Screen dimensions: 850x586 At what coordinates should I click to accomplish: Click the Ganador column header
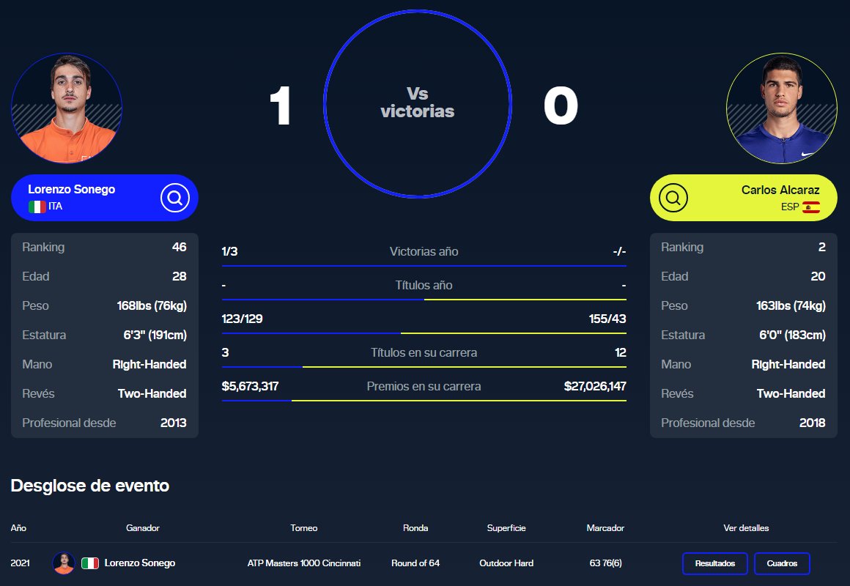click(143, 527)
